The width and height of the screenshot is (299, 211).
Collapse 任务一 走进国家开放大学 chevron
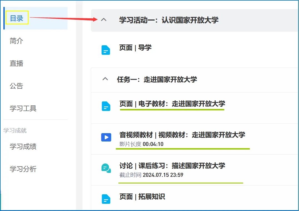[105, 79]
